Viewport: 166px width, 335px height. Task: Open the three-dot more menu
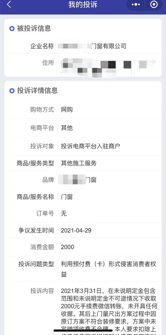click(136, 4)
